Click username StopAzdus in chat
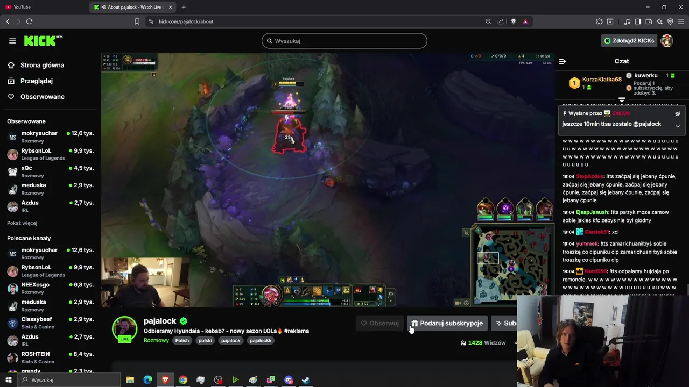Image resolution: width=689 pixels, height=387 pixels. [x=590, y=176]
